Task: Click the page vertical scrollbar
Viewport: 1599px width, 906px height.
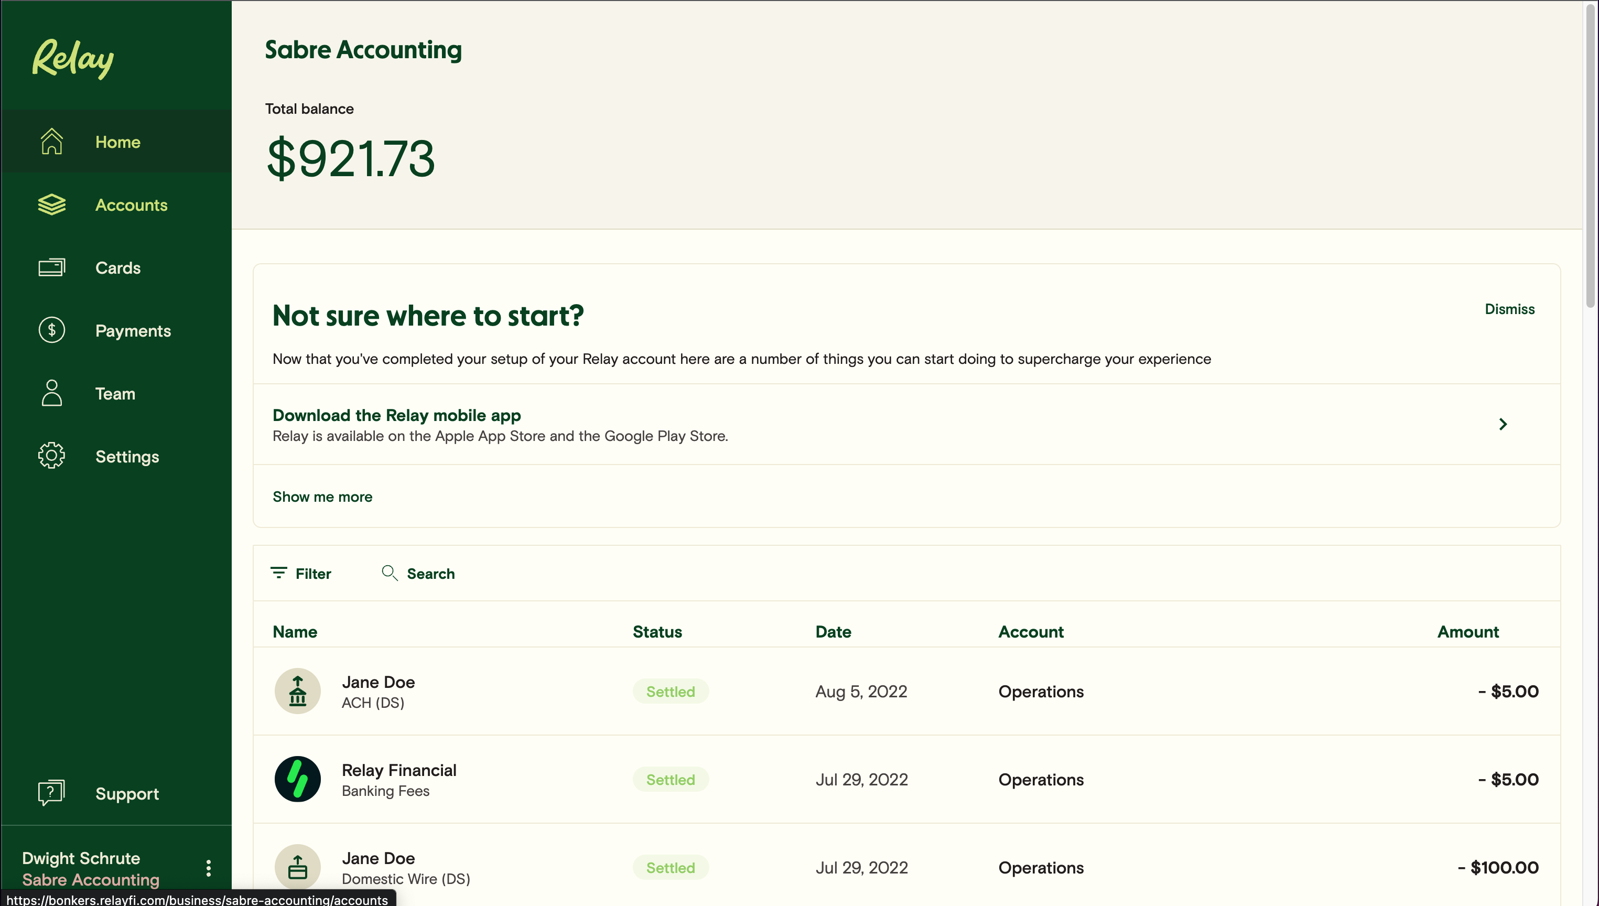Action: (1591, 156)
